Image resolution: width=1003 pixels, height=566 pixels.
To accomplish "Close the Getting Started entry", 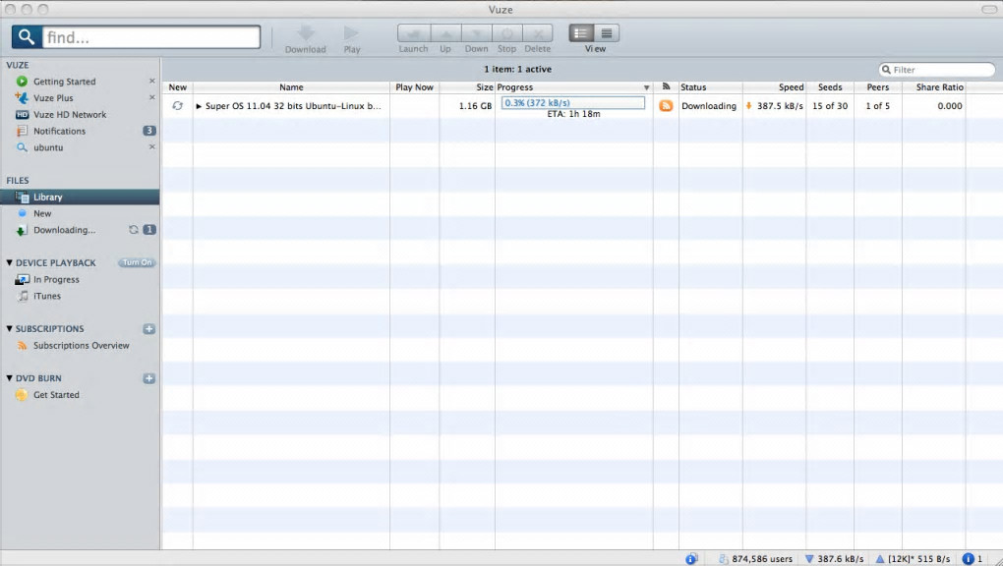I will coord(151,82).
